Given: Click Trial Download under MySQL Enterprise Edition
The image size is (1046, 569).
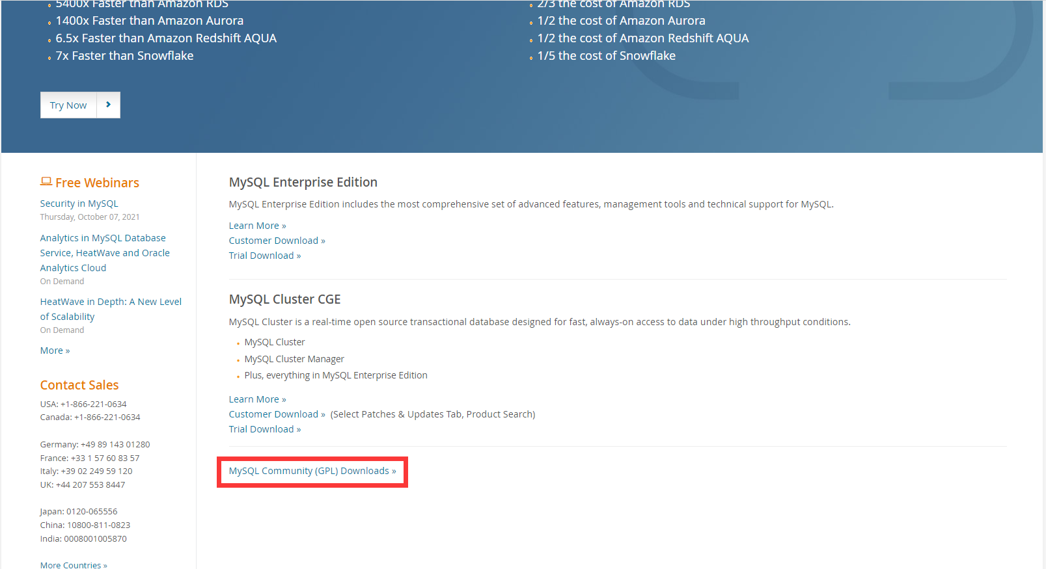Looking at the screenshot, I should click(265, 256).
